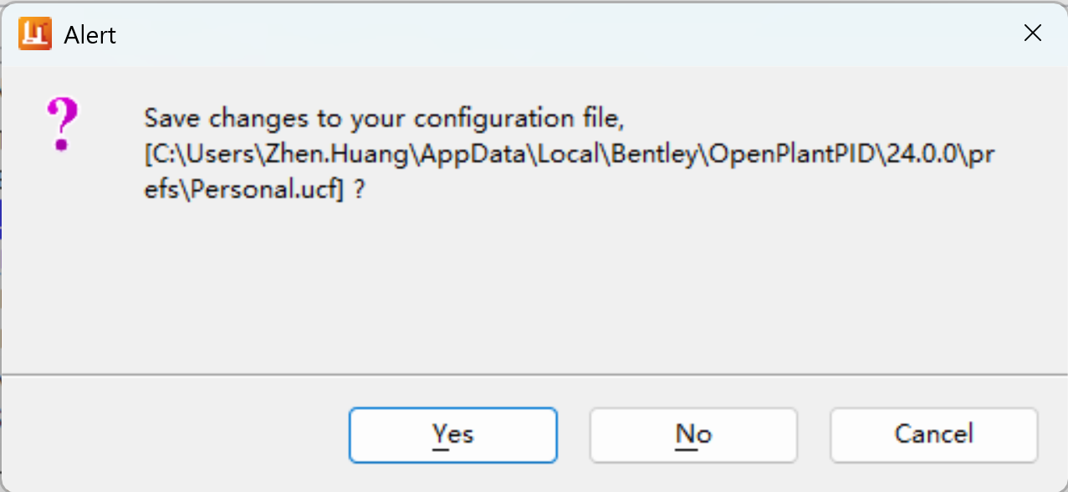Screen dimensions: 1068x492
Task: Click the OpenPlant PID app icon in title bar
Action: [x=35, y=33]
